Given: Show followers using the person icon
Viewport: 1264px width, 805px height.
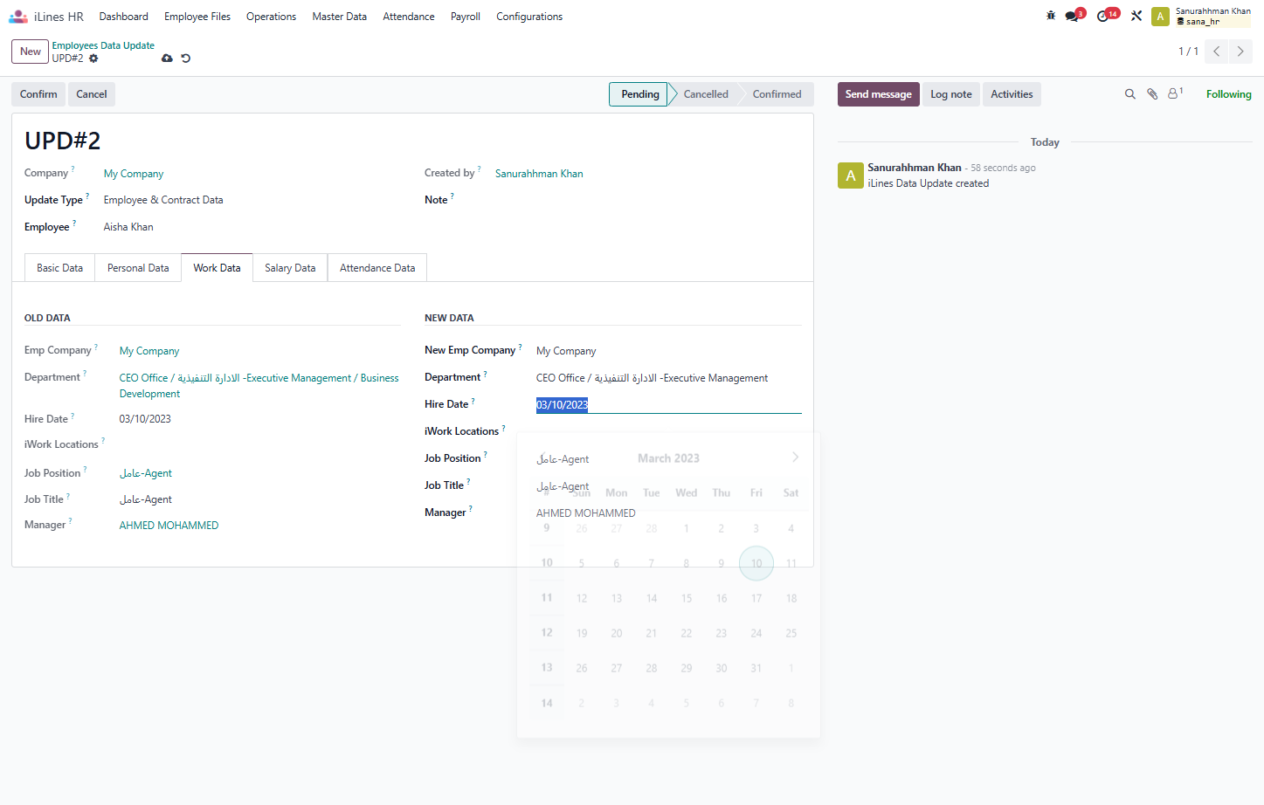Looking at the screenshot, I should click(x=1175, y=93).
